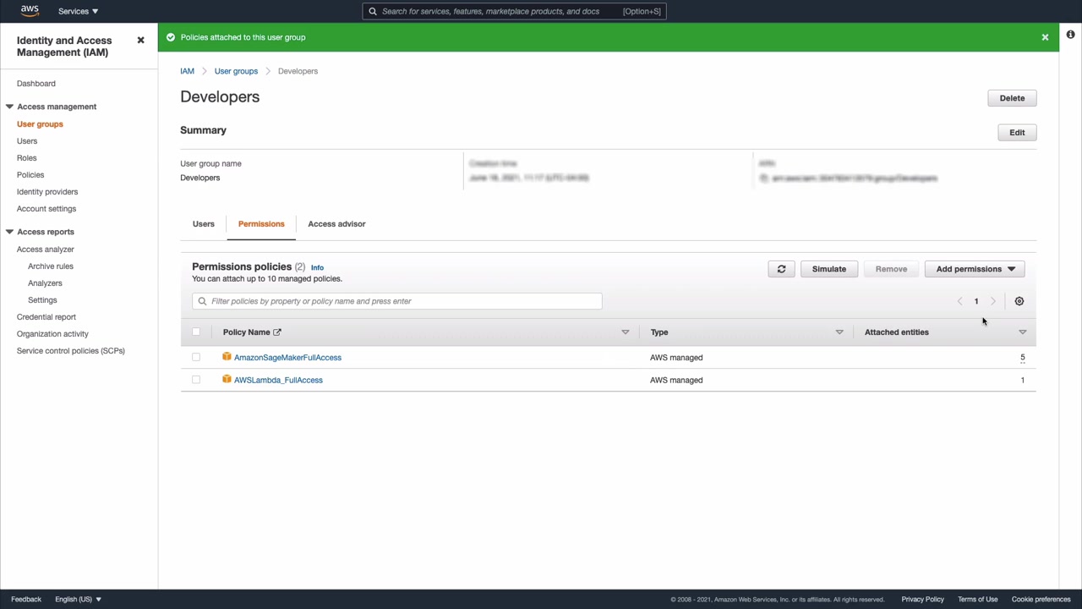
Task: Select page 1 in pagination
Action: (x=976, y=301)
